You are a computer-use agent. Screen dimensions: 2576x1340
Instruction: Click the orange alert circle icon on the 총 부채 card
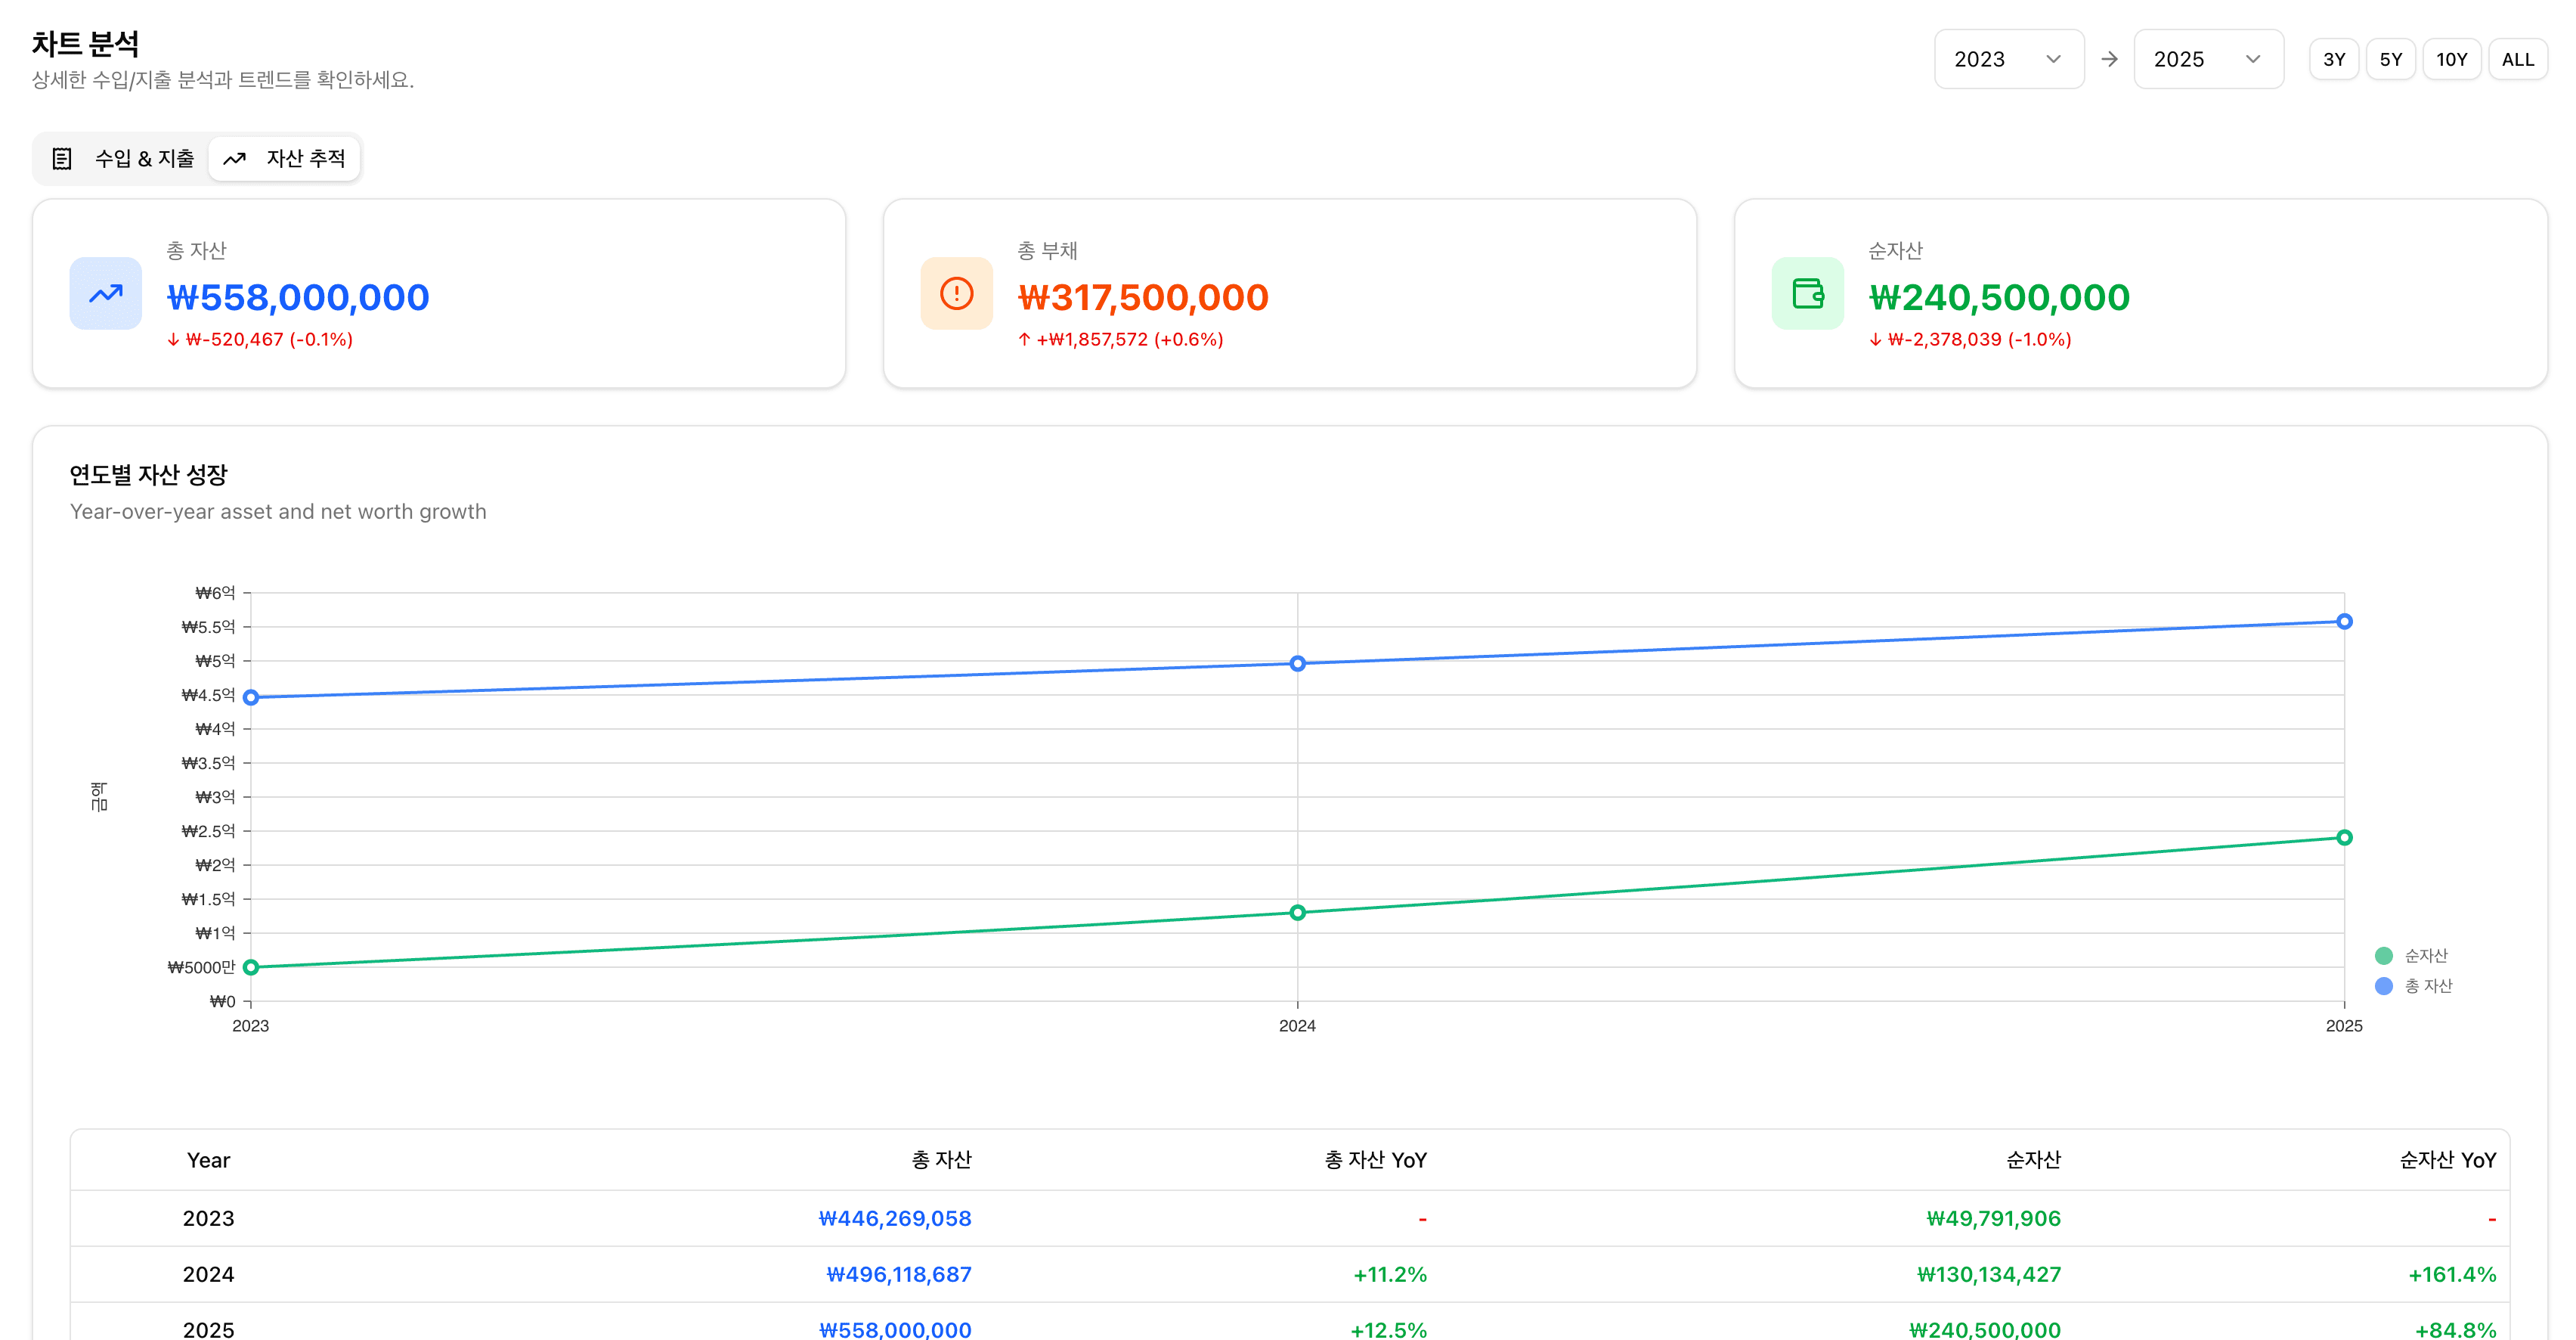pos(956,293)
